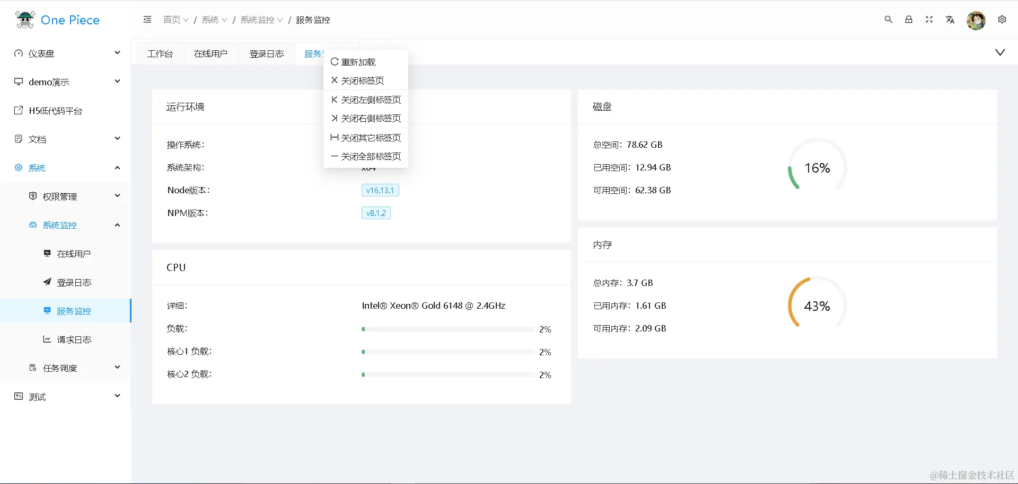Click the monitor icon beside demo演示
The width and height of the screenshot is (1018, 484).
(19, 82)
